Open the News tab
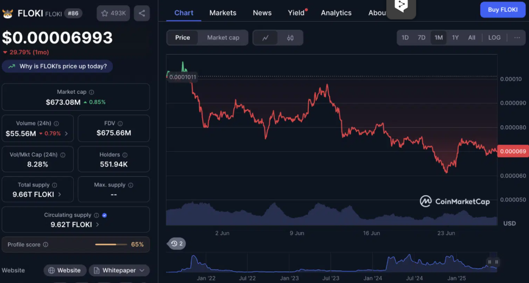The width and height of the screenshot is (529, 283). pos(262,13)
